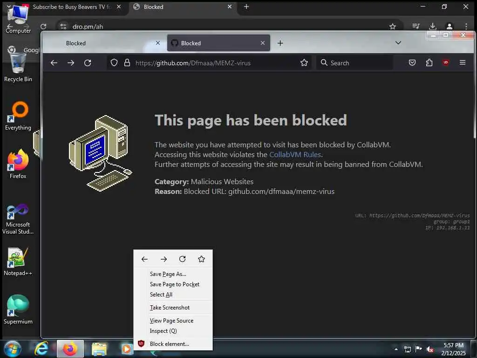
Task: Launch Internet Explorer from taskbar
Action: coord(41,349)
